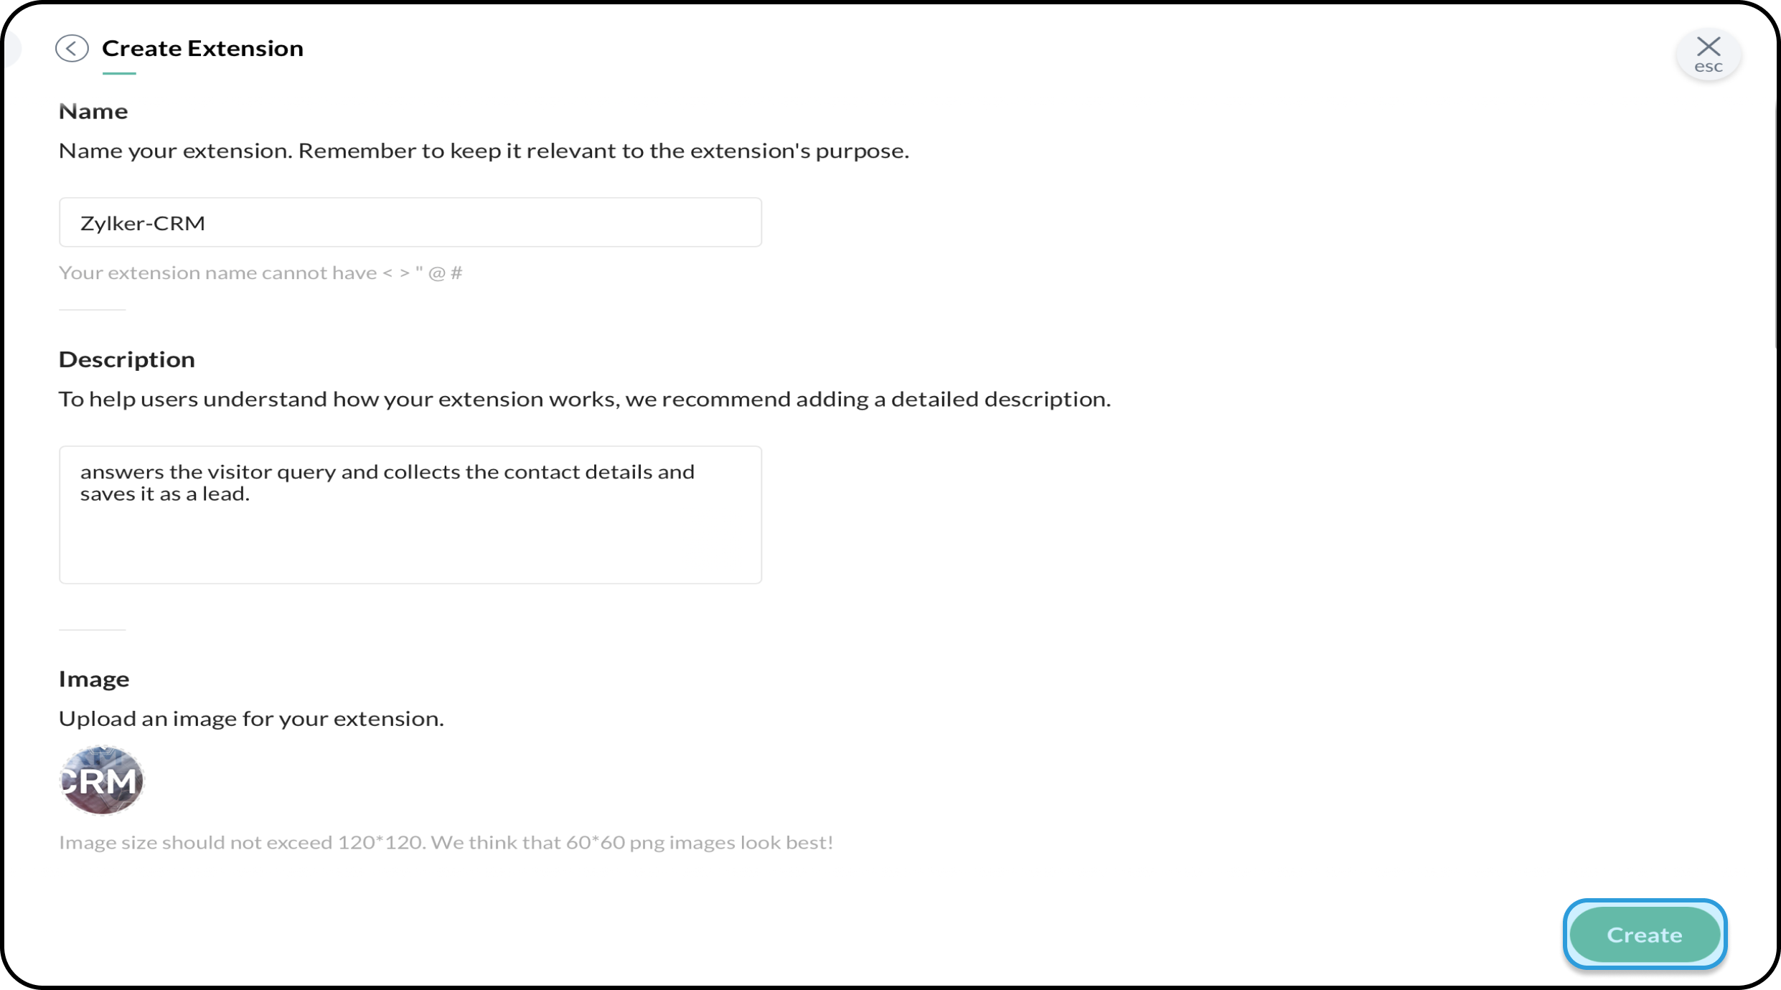Click the vertical scrollbar on the right edge
Viewport: 1781px width, 990px height.
[1777, 222]
